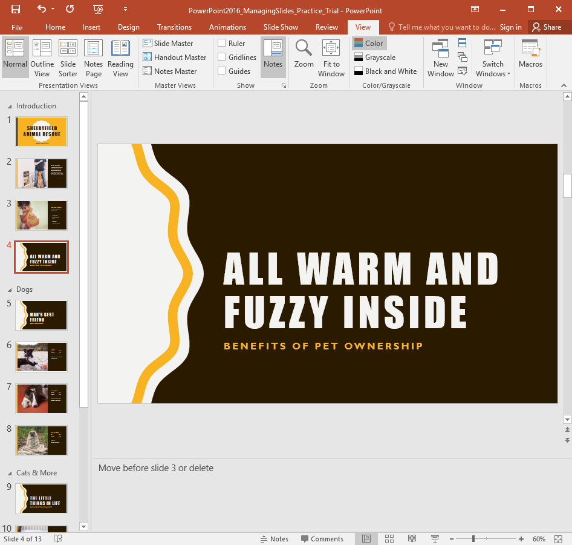Viewport: 572px width, 545px height.
Task: Start Slide Show from the status bar
Action: point(435,538)
